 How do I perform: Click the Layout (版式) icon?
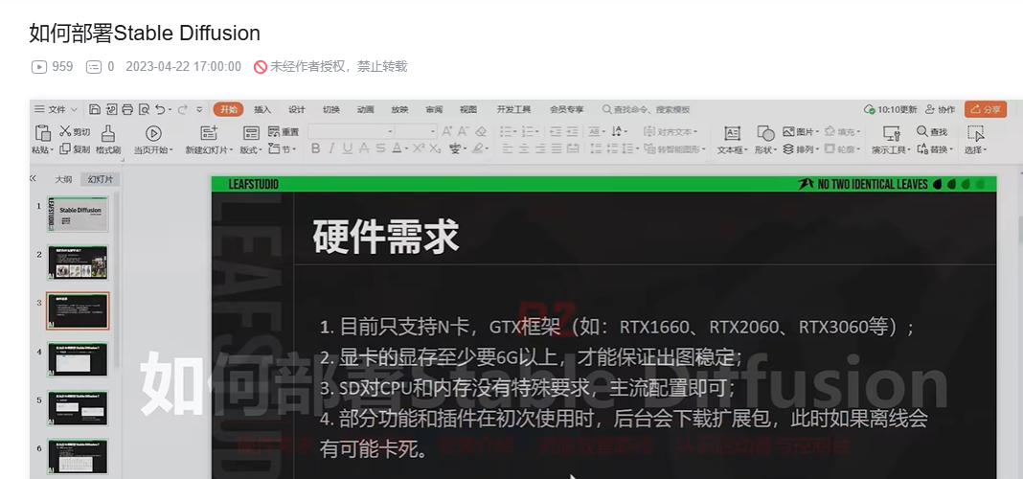[x=251, y=133]
